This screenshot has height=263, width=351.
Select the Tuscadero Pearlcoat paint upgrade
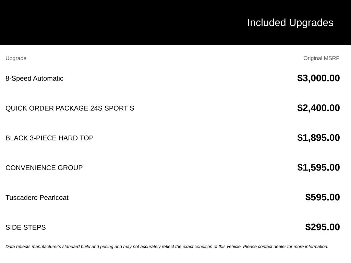click(x=37, y=198)
